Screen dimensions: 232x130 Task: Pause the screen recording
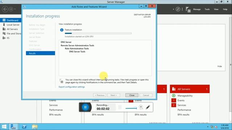coord(86,107)
